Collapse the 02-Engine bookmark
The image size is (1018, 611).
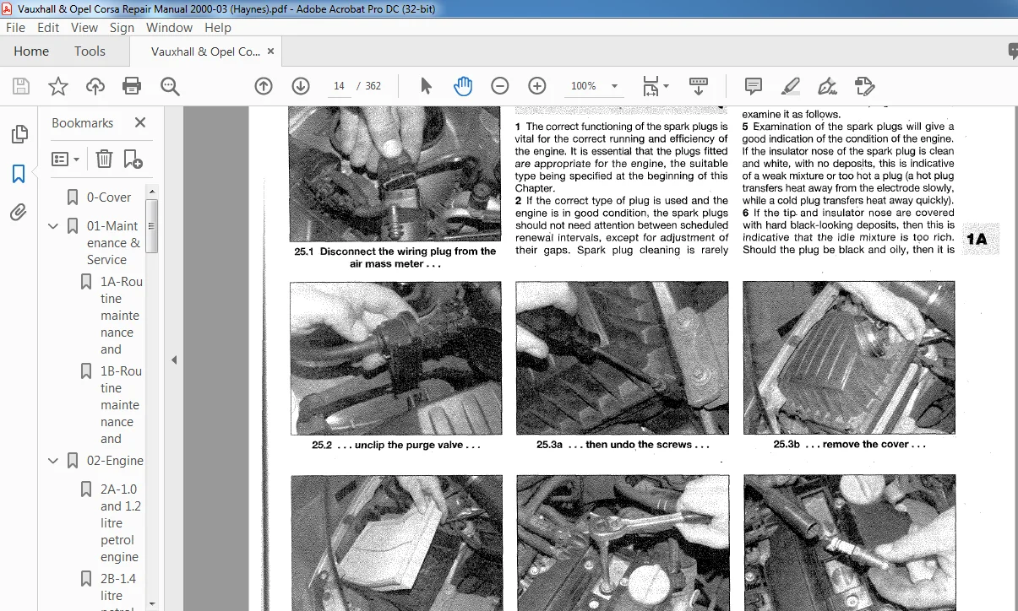pos(53,461)
